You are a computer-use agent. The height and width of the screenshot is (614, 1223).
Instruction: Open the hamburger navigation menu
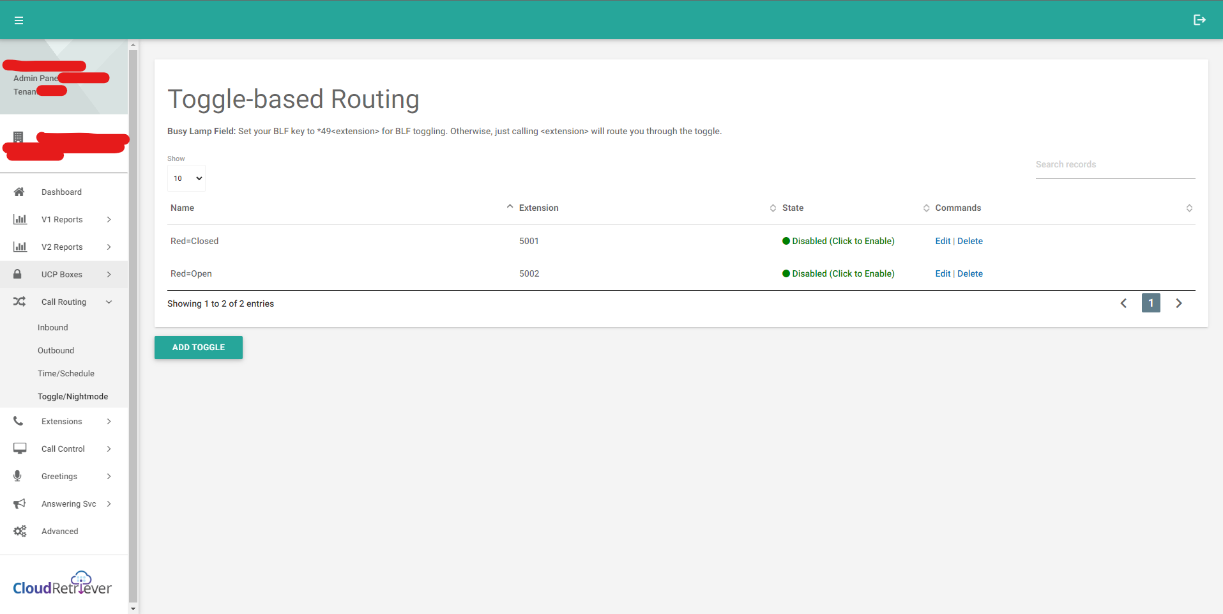19,20
